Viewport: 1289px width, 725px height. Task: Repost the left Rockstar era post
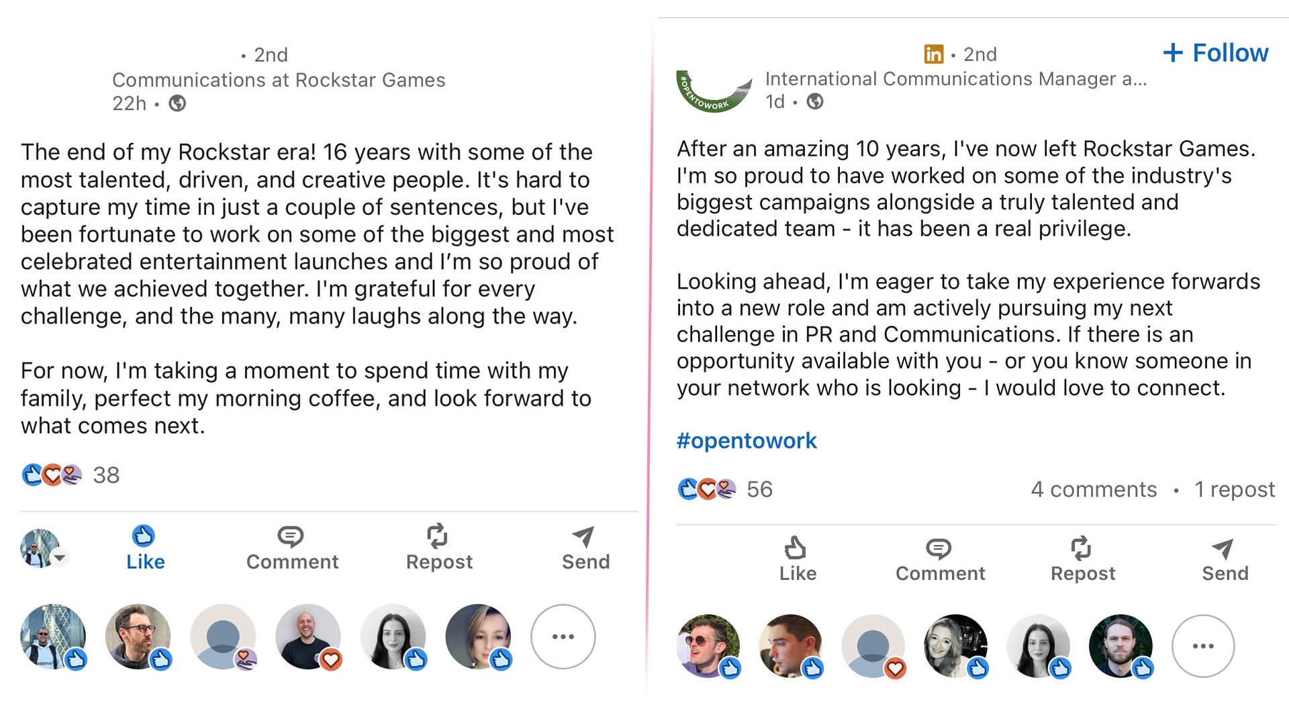pos(439,548)
